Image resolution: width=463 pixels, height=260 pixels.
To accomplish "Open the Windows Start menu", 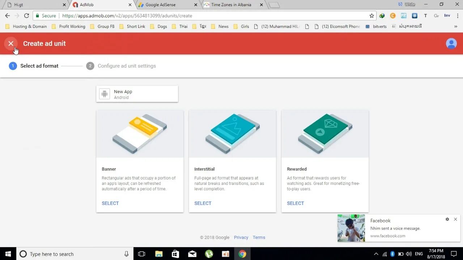I will point(8,254).
